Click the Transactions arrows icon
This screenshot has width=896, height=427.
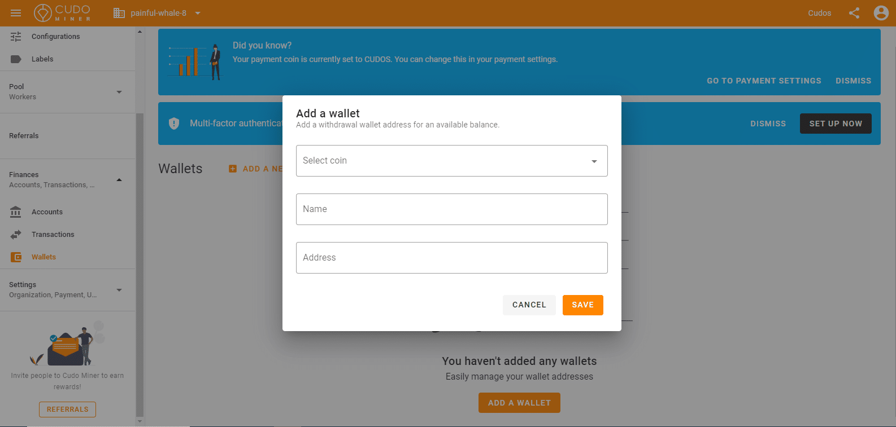pos(16,234)
